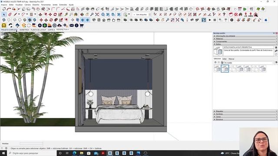Toggle Shaded With Textures face style
This screenshot has width=278, height=156.
pos(30,20)
